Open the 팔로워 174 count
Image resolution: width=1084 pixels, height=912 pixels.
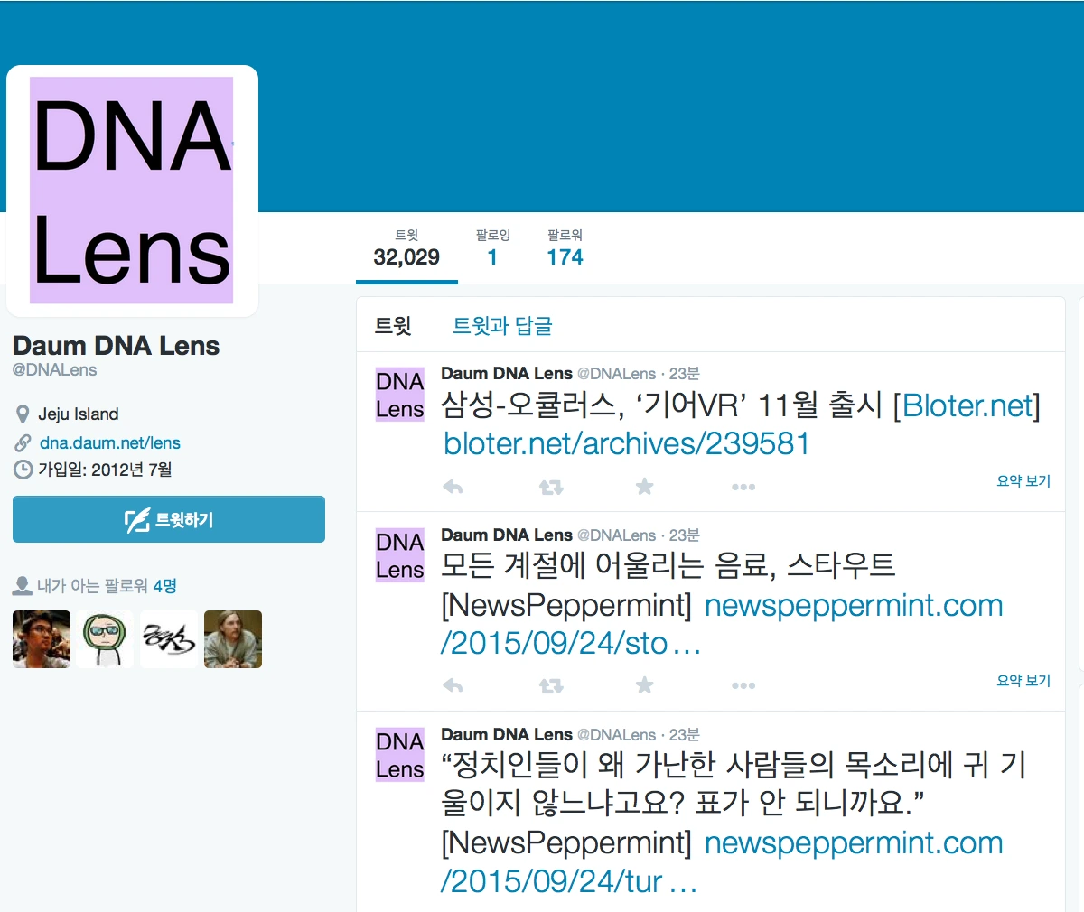point(565,248)
